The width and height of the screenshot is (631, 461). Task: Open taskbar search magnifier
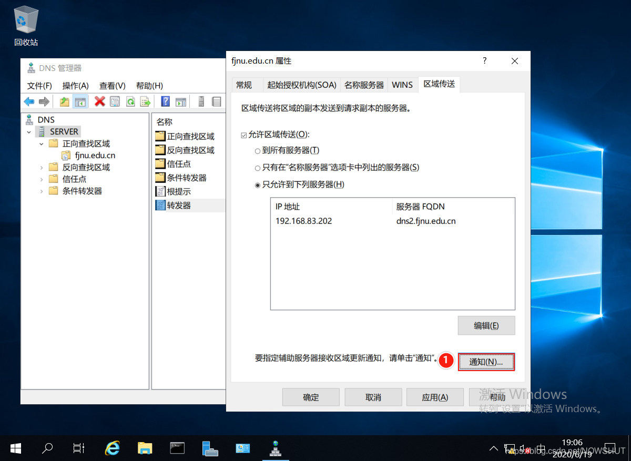47,448
